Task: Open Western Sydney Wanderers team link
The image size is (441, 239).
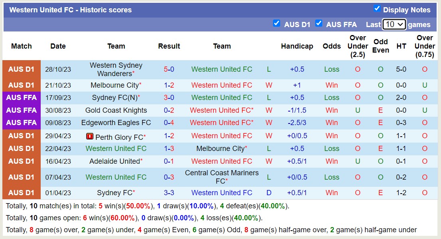Action: pos(116,69)
